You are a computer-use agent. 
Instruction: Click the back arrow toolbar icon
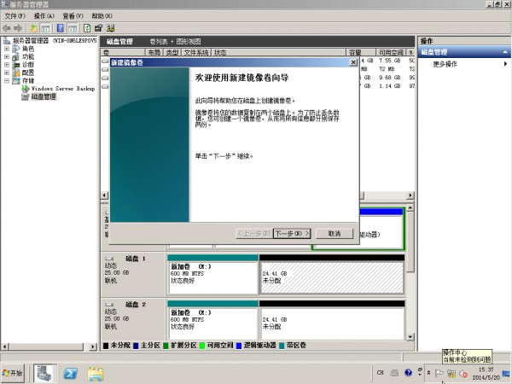tap(8, 28)
